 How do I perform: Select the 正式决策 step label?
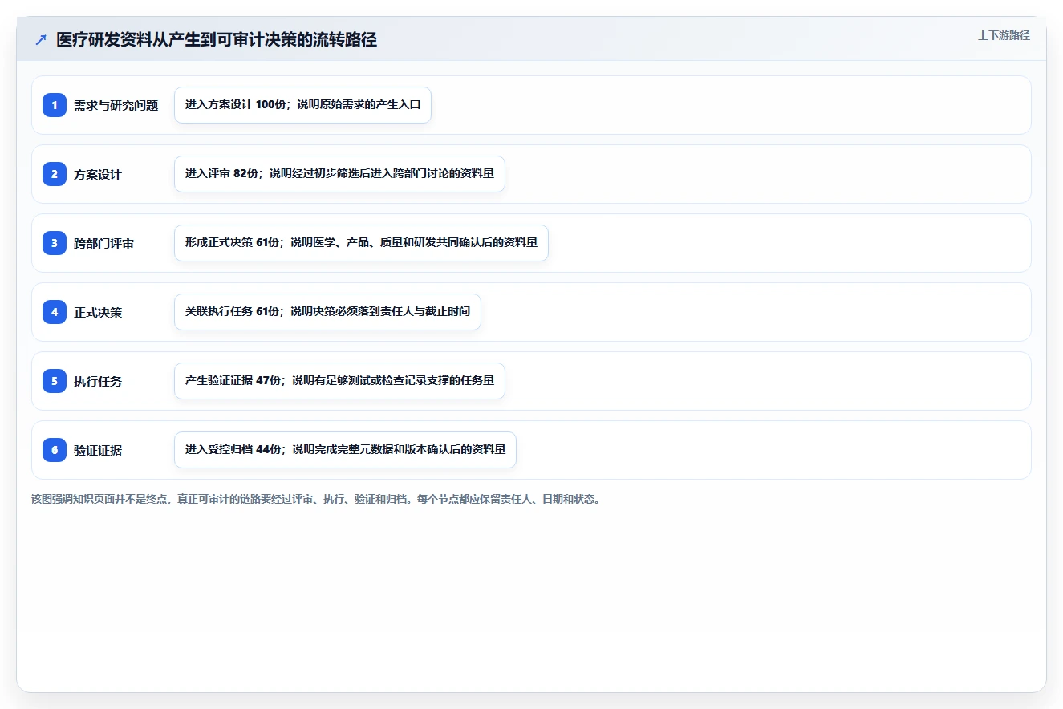(x=98, y=312)
